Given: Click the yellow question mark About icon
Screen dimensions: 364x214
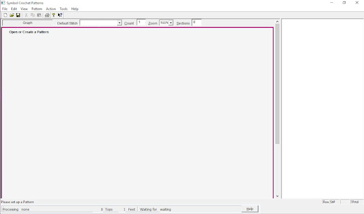Looking at the screenshot, I should coord(53,15).
